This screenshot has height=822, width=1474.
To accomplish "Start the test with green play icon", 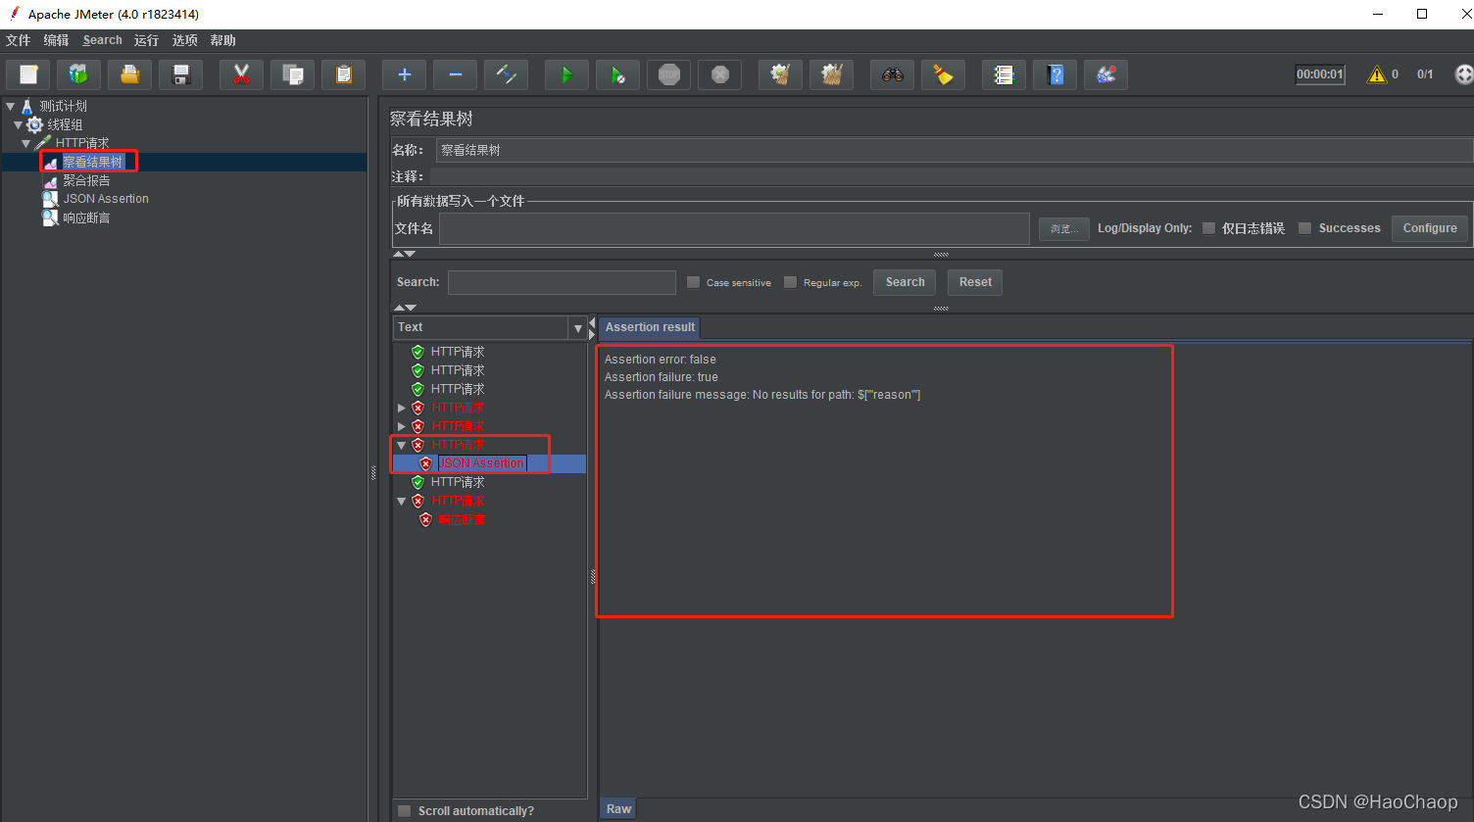I will coord(566,74).
